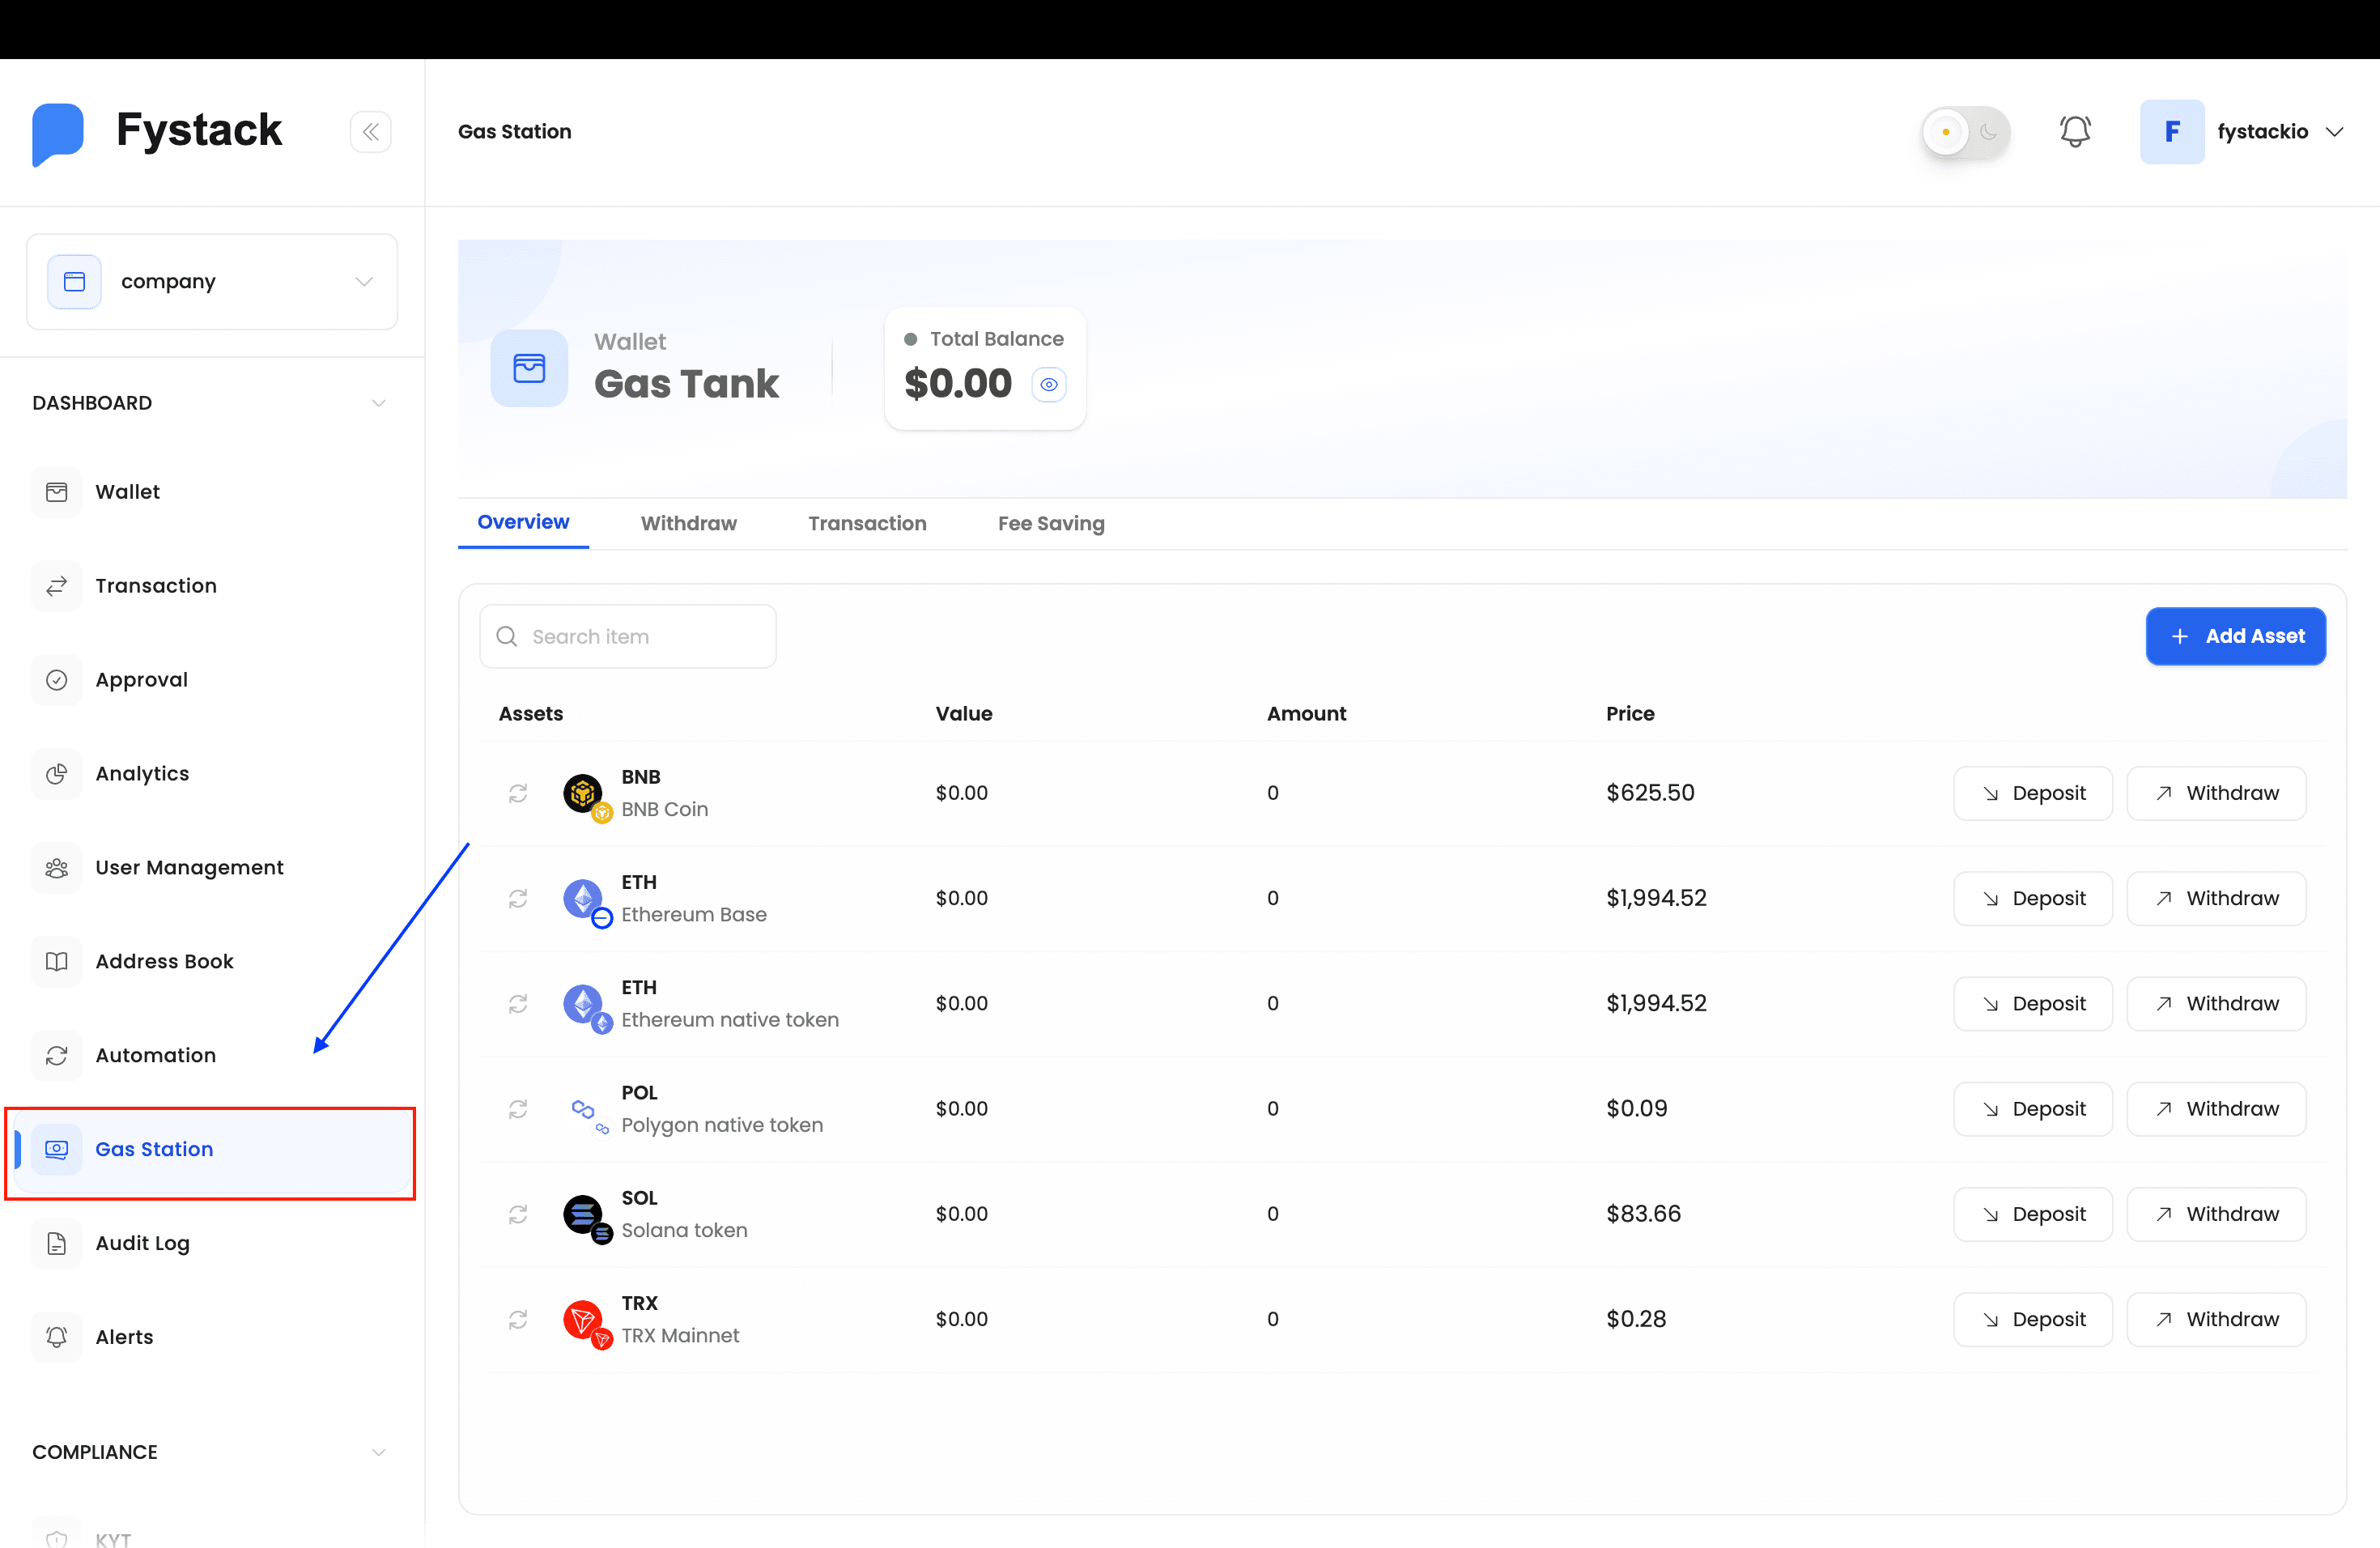Select the Transaction icon in the sidebar
Image resolution: width=2380 pixels, height=1548 pixels.
57,585
